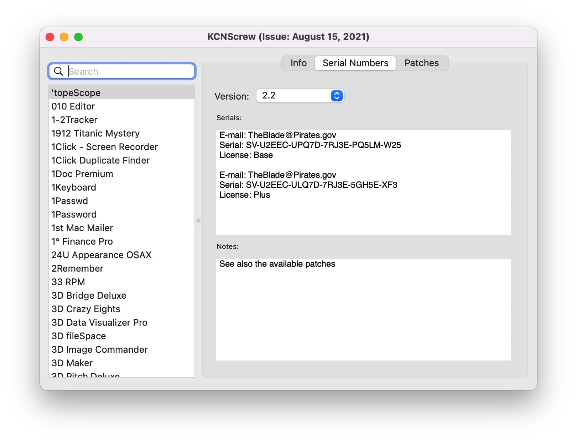Click first E-mail TheBlade@Pirates.gov line

click(277, 135)
